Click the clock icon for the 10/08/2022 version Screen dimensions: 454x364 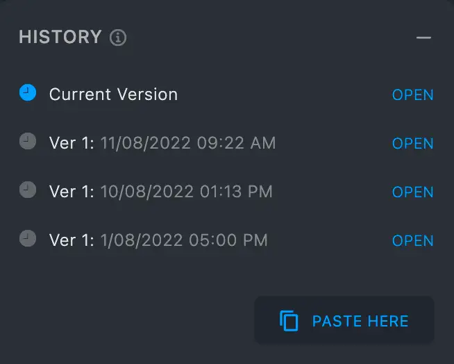click(28, 190)
